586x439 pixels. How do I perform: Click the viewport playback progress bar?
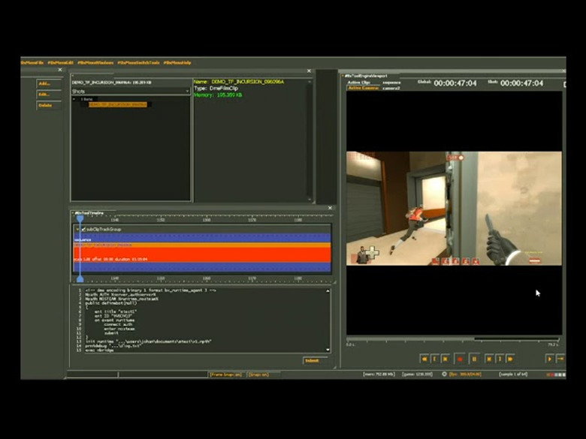(x=452, y=339)
